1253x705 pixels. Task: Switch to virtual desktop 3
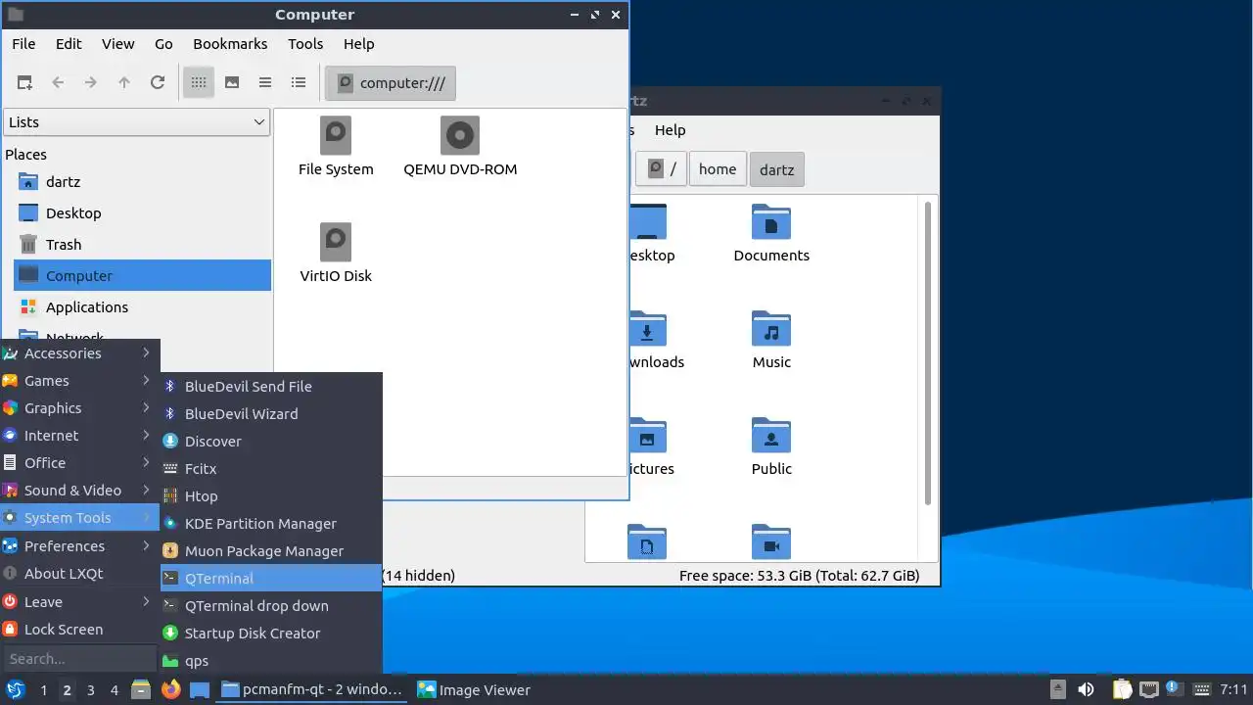tap(90, 690)
